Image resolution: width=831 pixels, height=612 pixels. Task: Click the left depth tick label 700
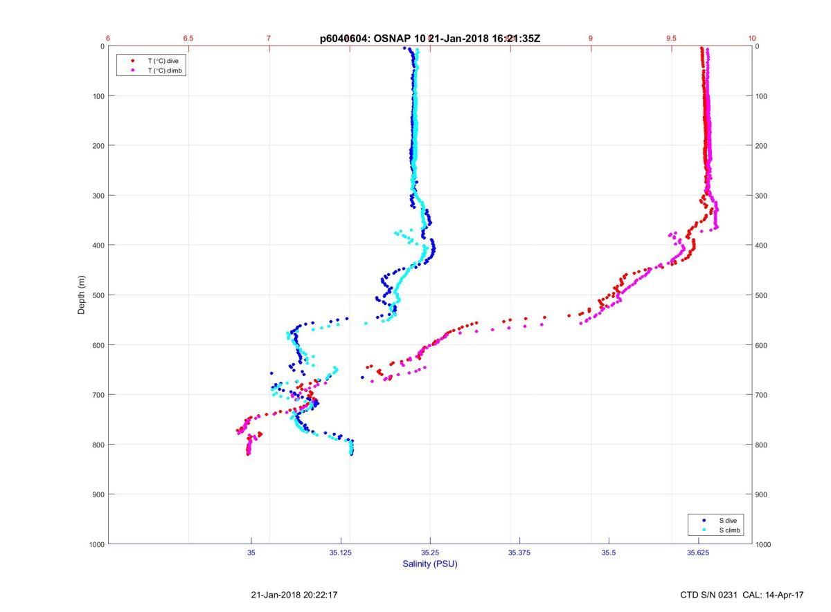point(98,395)
